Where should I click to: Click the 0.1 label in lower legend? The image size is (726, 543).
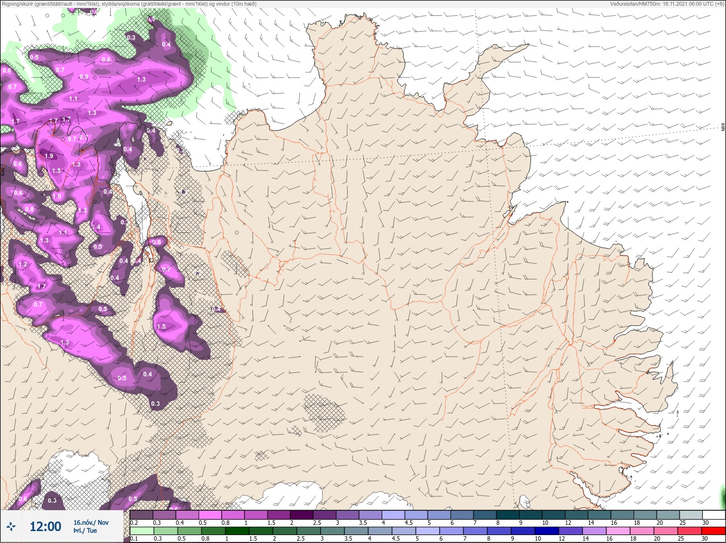[x=134, y=538]
